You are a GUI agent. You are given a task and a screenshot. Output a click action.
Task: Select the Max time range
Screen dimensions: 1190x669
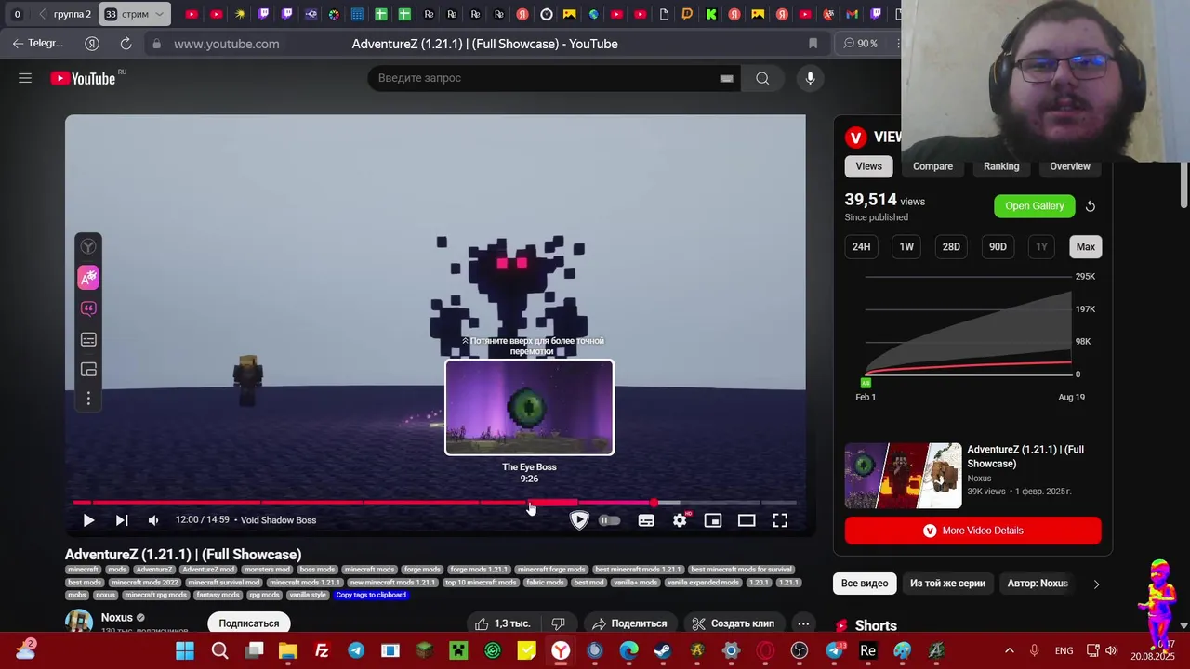[1085, 247]
